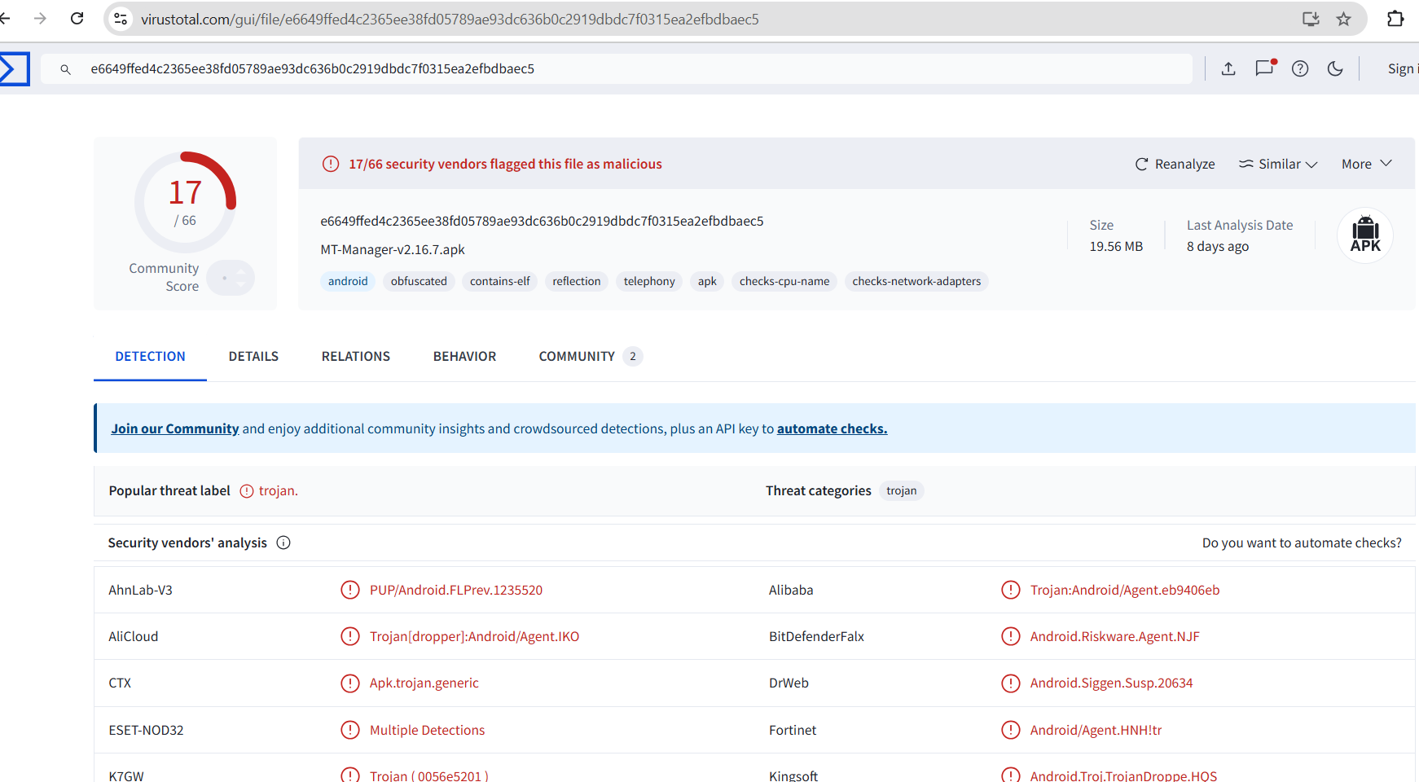Click BitDefenderFalx detection alert icon

[x=1011, y=636]
